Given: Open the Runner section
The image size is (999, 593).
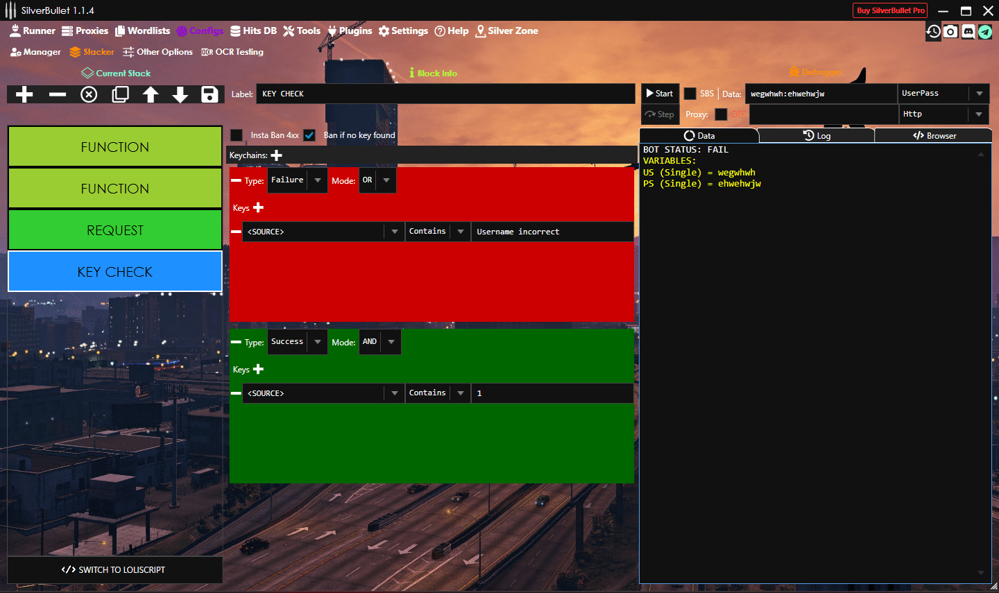Looking at the screenshot, I should pyautogui.click(x=33, y=31).
